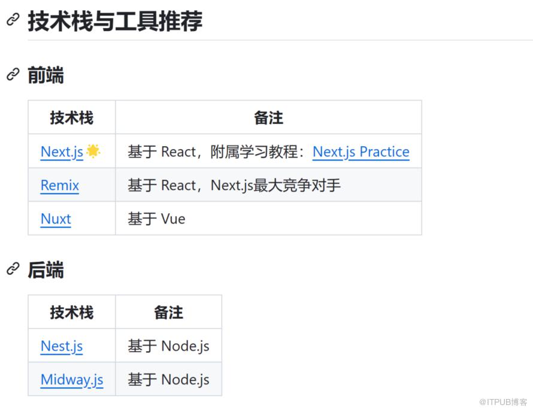Screen dimensions: 533x411
Task: Visit the Midway.js link
Action: coord(72,380)
